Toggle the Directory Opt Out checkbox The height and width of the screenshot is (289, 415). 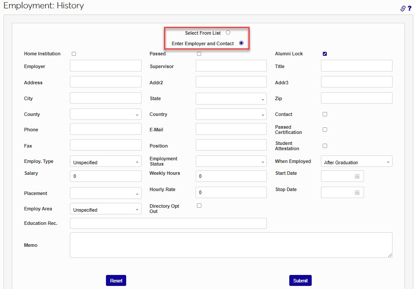coord(199,206)
